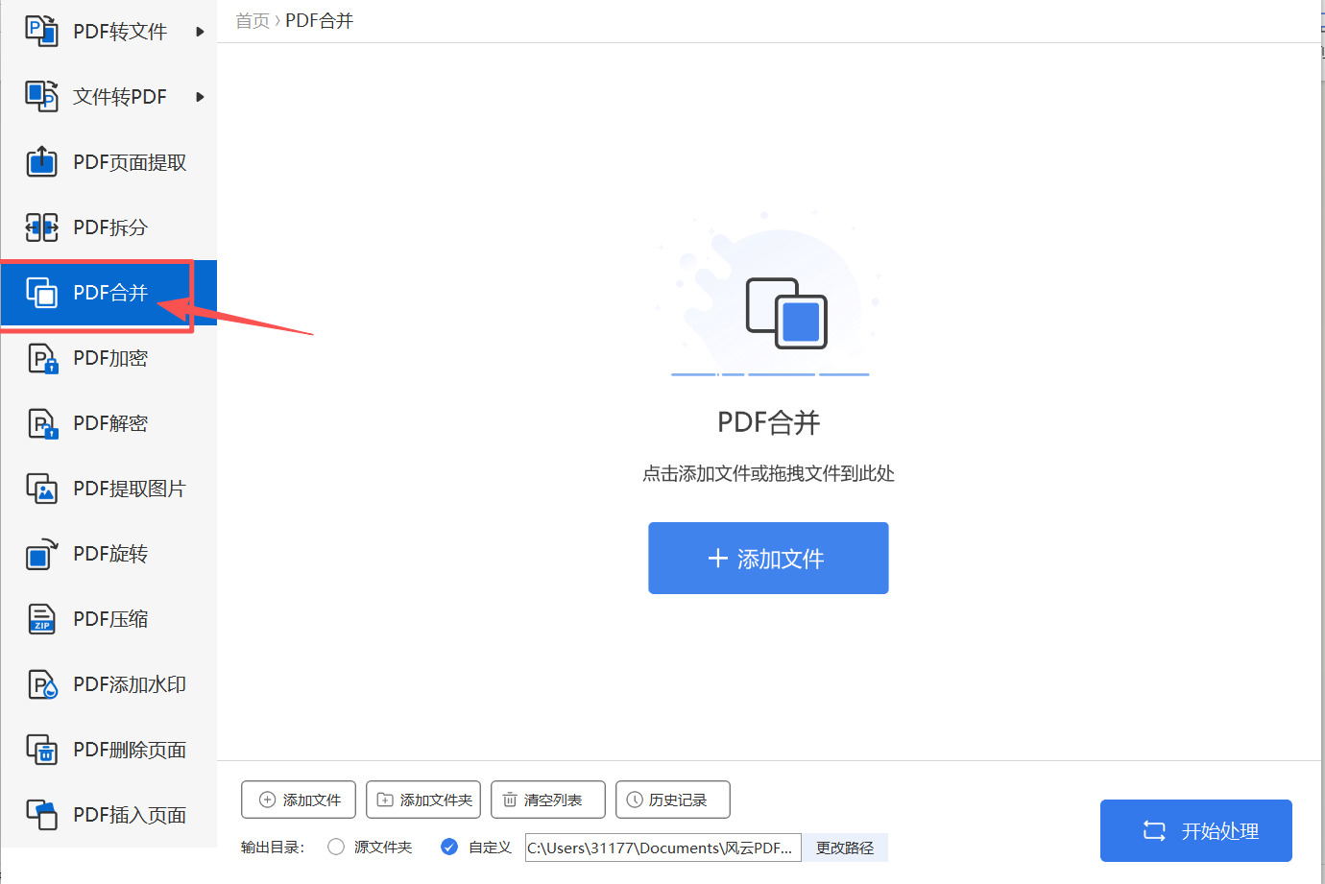Click the central 添加文件 button
Image resolution: width=1325 pixels, height=884 pixels.
click(x=768, y=558)
